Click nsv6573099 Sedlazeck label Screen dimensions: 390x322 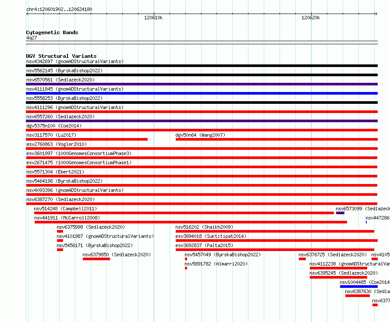tap(363, 209)
